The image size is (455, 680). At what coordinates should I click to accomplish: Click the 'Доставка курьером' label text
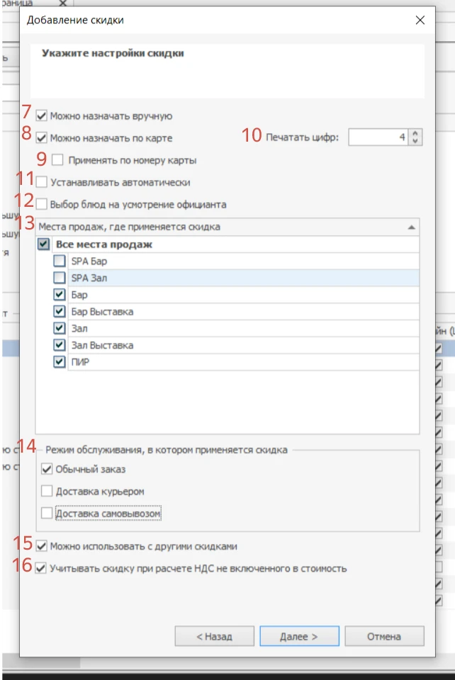[x=100, y=492]
